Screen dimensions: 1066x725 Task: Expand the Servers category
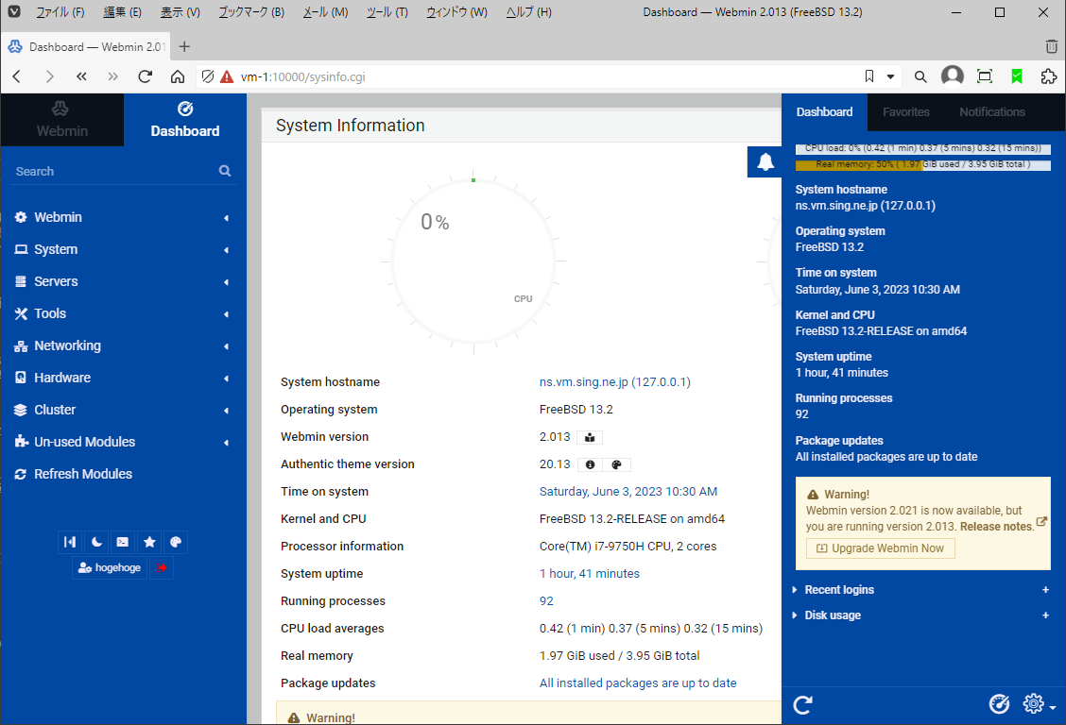[x=123, y=281]
